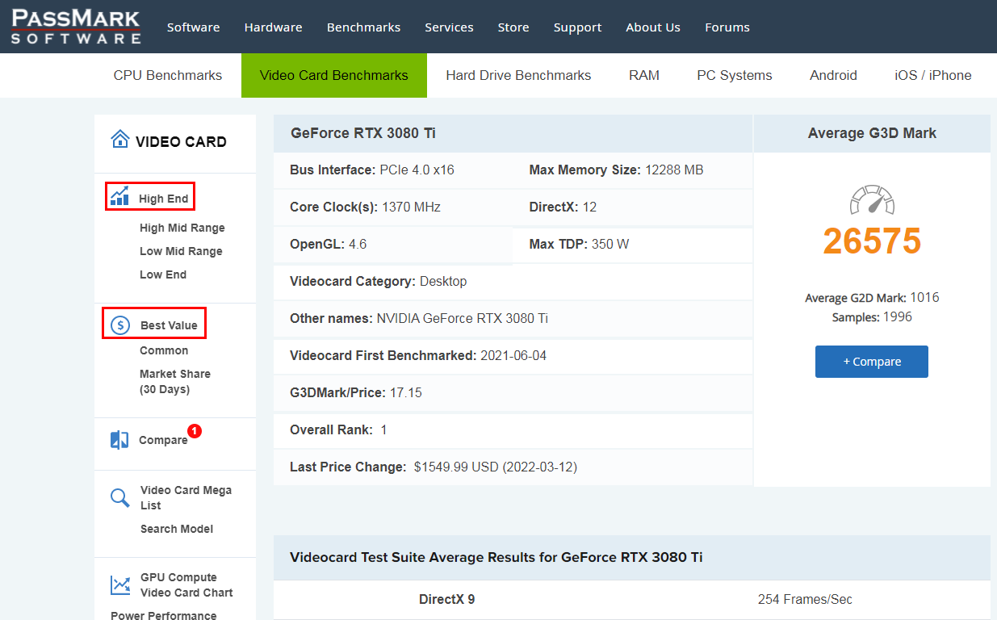Click the OpenGL: 4.6 text

point(329,244)
